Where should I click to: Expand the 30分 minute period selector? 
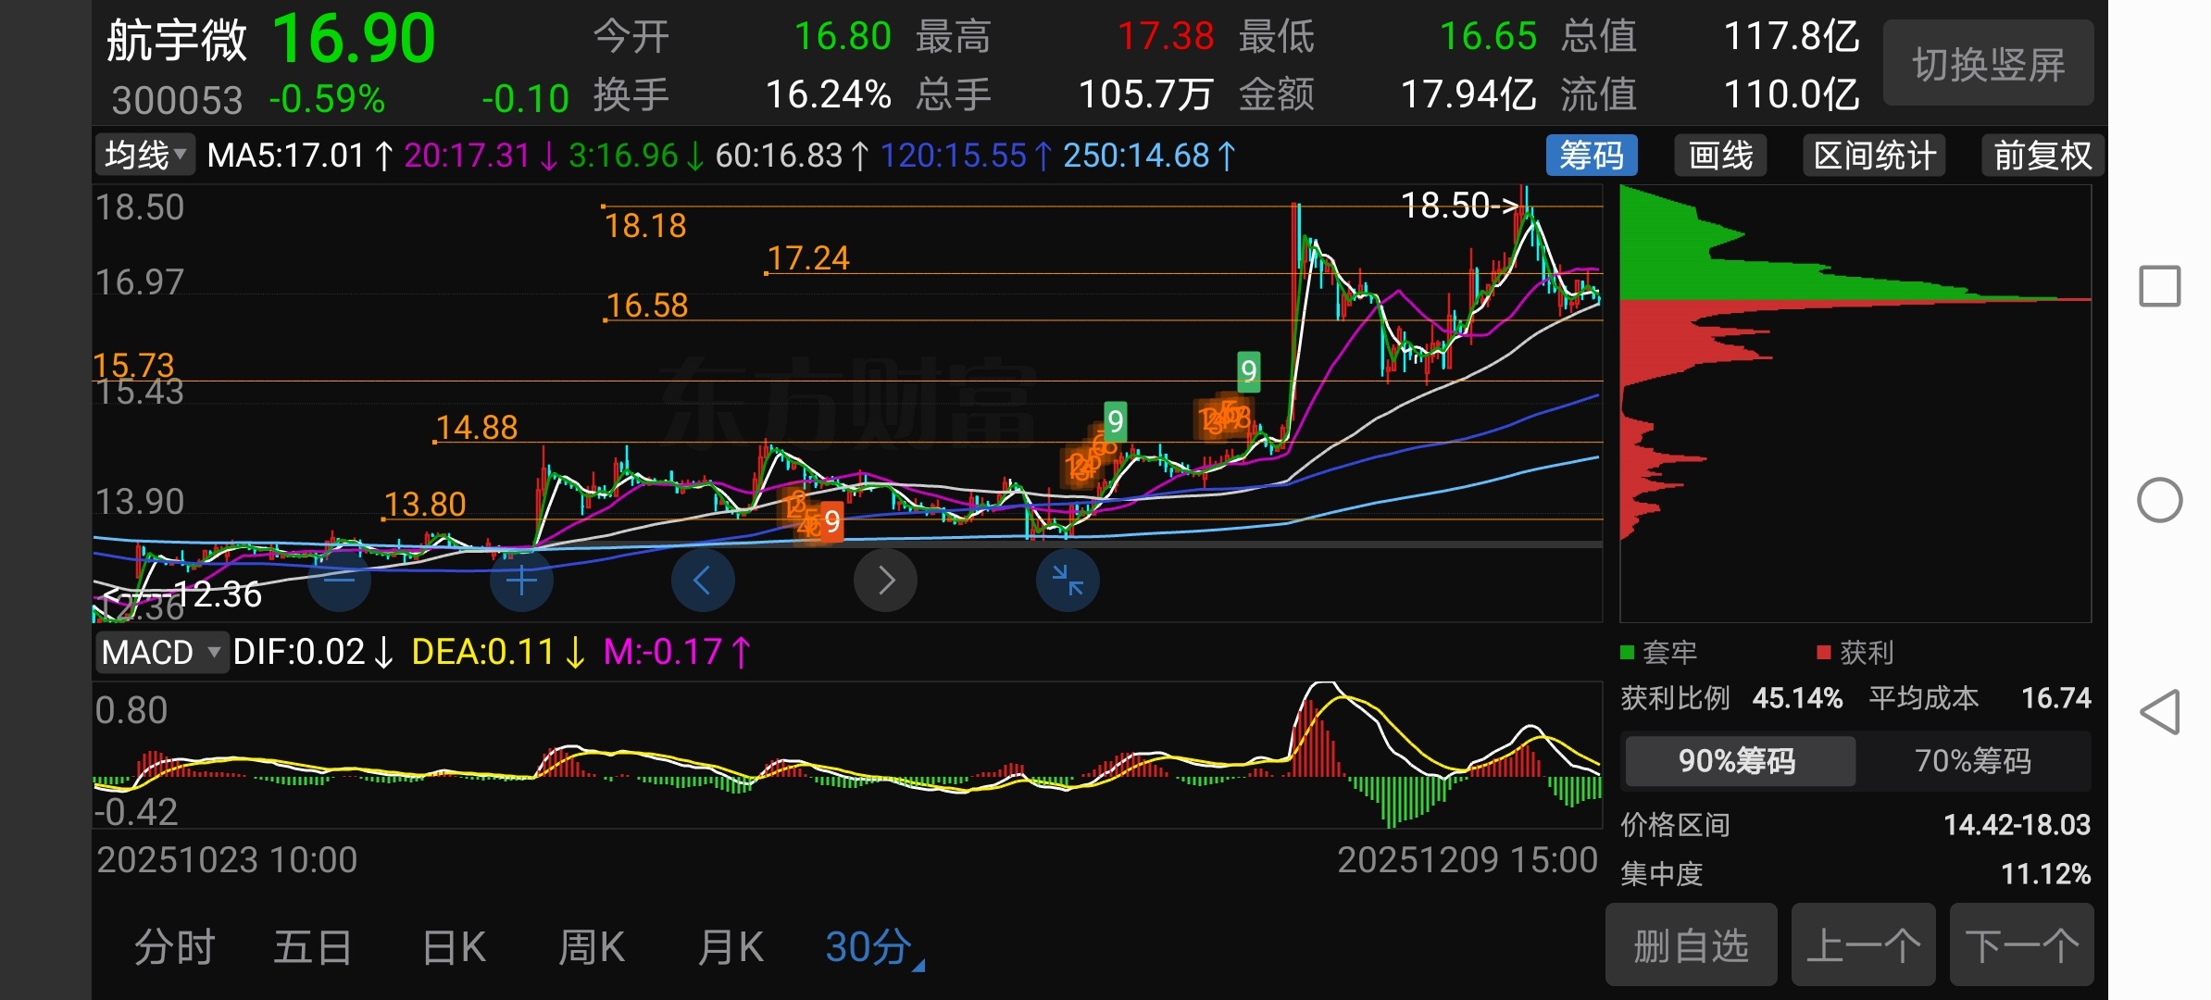pyautogui.click(x=872, y=947)
